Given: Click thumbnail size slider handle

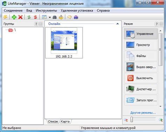Looking at the screenshot, I should [x=132, y=120].
